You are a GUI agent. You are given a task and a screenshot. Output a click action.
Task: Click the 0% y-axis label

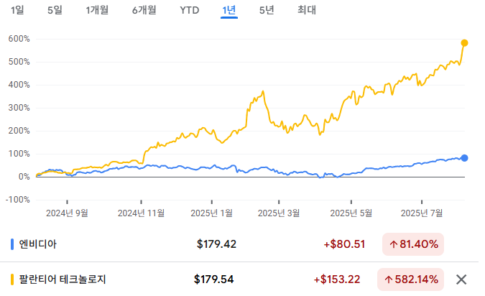pos(24,177)
